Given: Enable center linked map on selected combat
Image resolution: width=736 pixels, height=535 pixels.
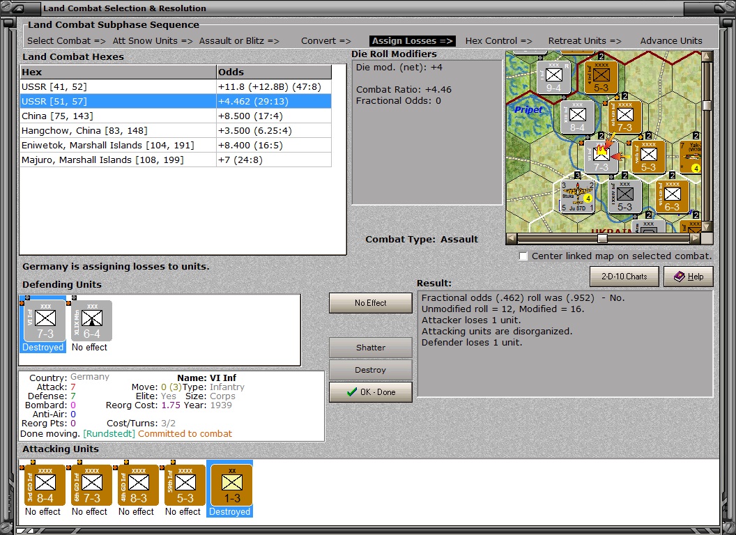Looking at the screenshot, I should pyautogui.click(x=523, y=256).
